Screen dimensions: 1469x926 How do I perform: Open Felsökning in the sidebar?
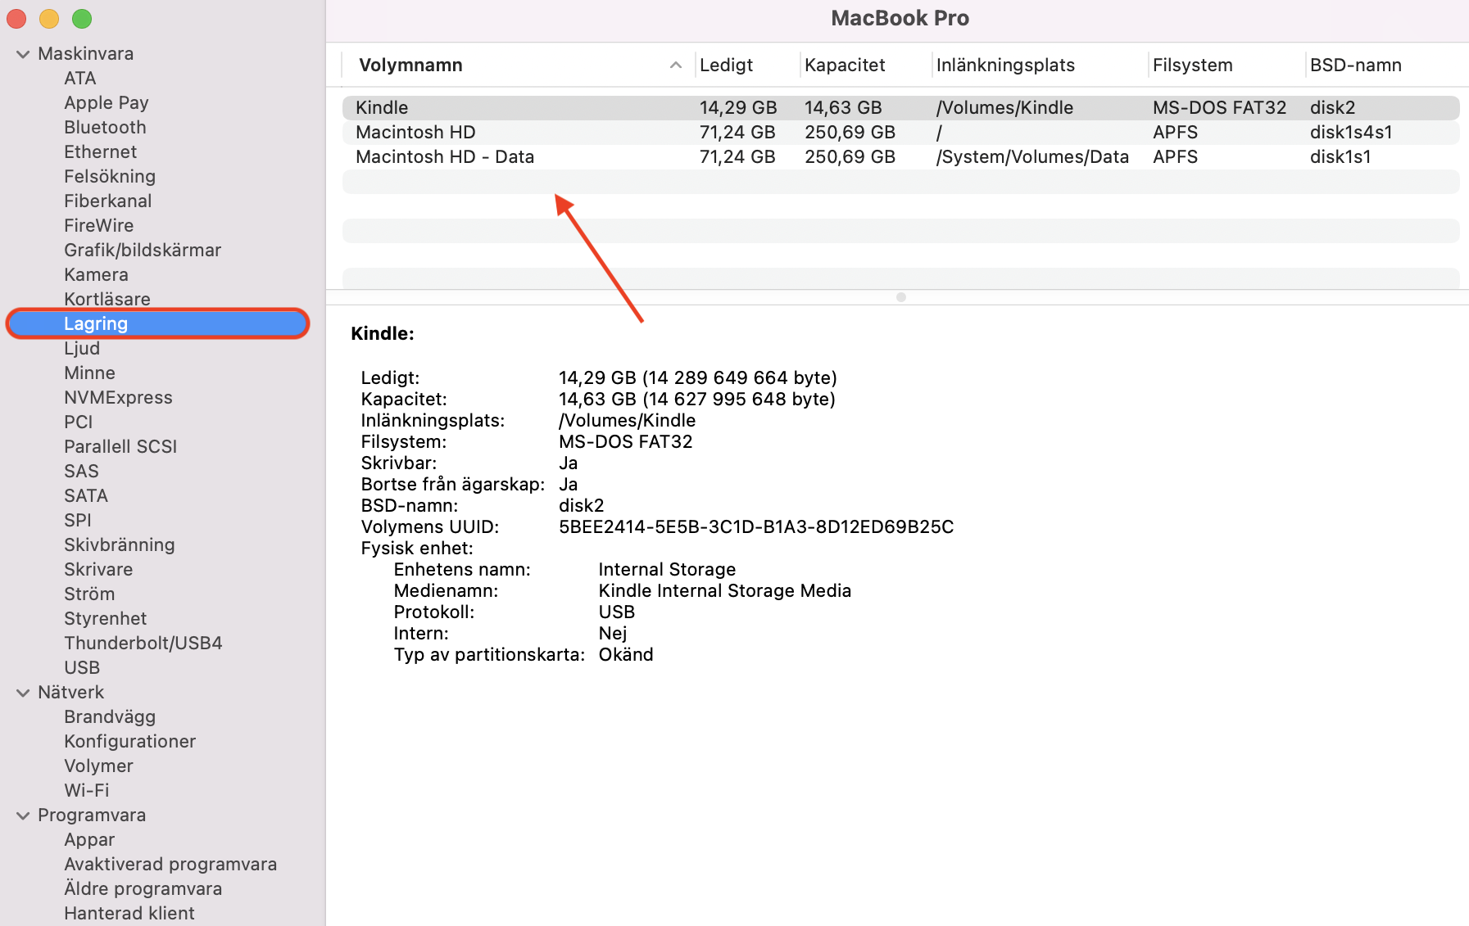[x=110, y=177]
